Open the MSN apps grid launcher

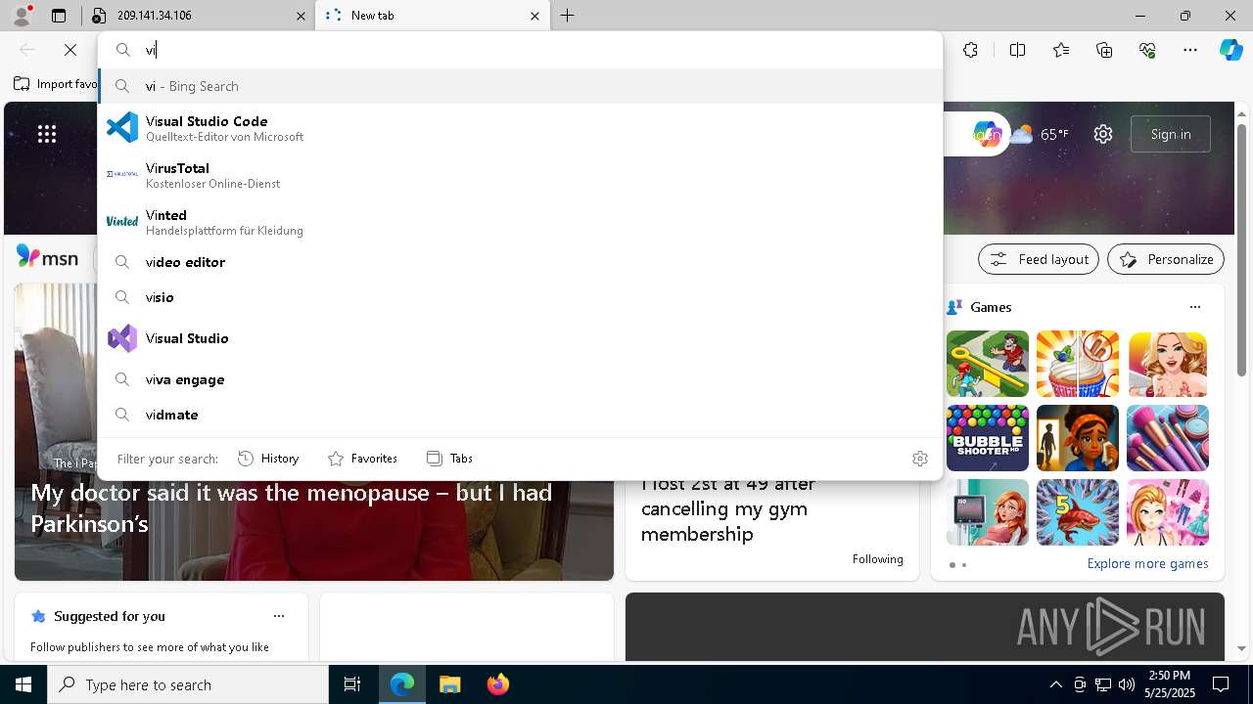point(47,135)
